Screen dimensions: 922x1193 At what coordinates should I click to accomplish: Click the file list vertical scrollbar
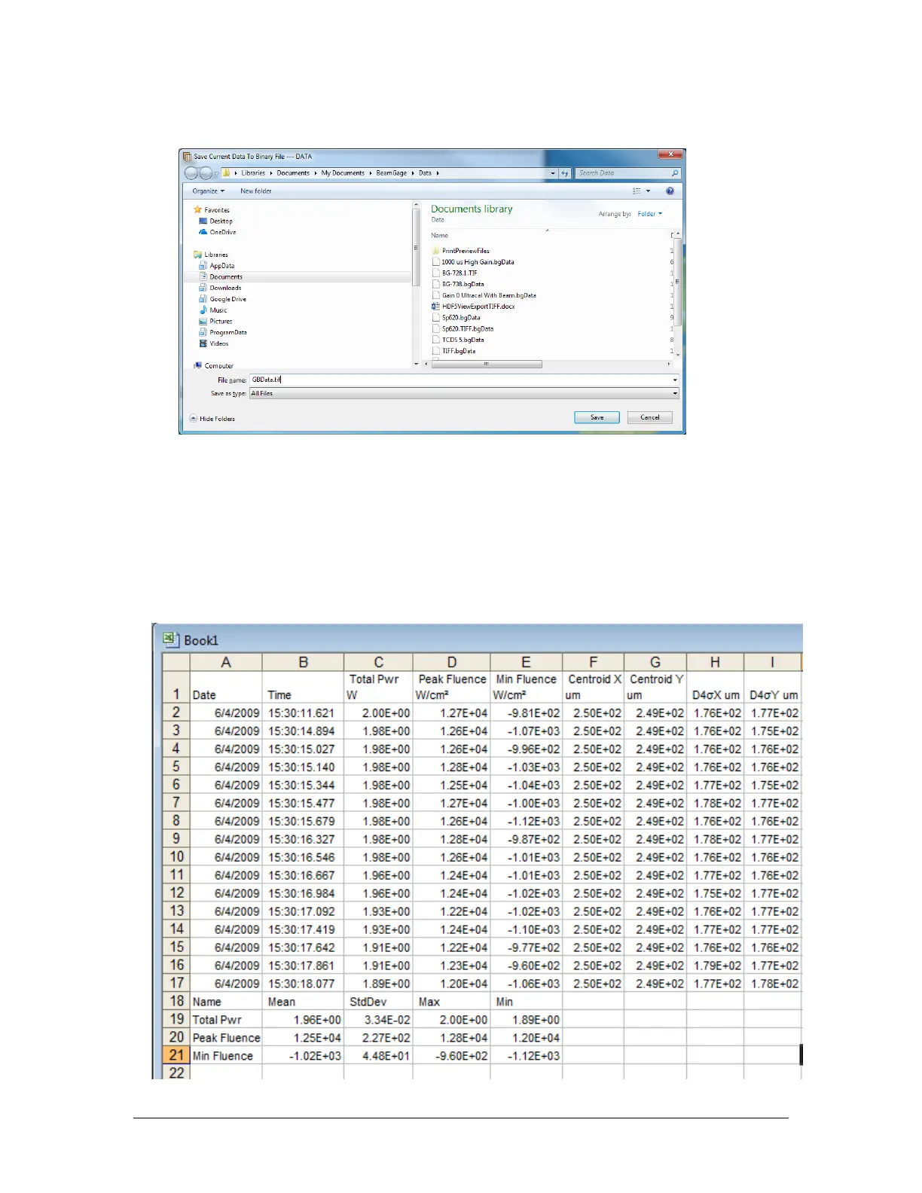coord(678,282)
